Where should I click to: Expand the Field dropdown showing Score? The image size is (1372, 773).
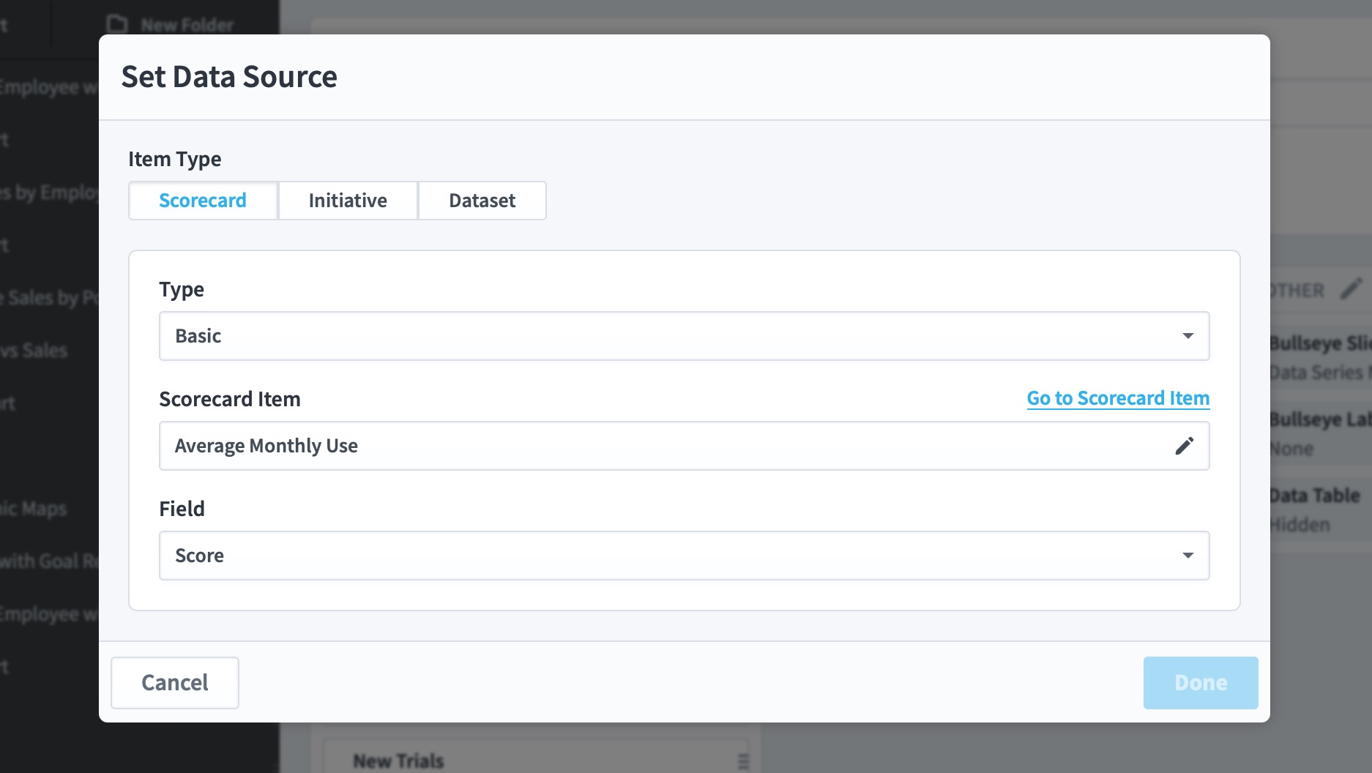(684, 556)
